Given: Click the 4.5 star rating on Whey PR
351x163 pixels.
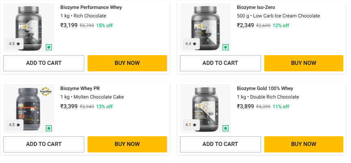Looking at the screenshot, I should 14,125.
